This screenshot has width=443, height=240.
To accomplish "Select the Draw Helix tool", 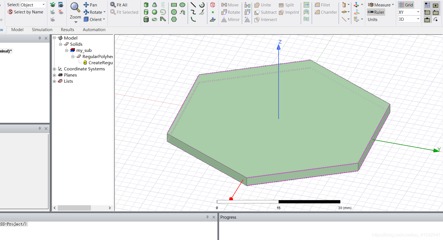I will pyautogui.click(x=163, y=5).
